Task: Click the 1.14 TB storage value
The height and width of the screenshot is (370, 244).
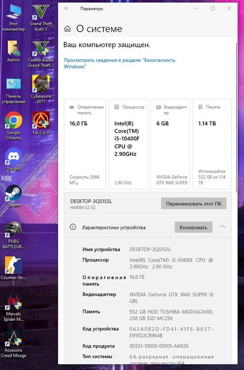Action: [x=207, y=123]
